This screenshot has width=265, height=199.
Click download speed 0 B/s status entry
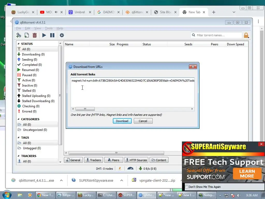tap(148, 168)
